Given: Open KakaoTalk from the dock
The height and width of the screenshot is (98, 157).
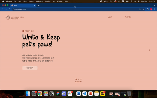Looking at the screenshot, I should tap(103, 94).
